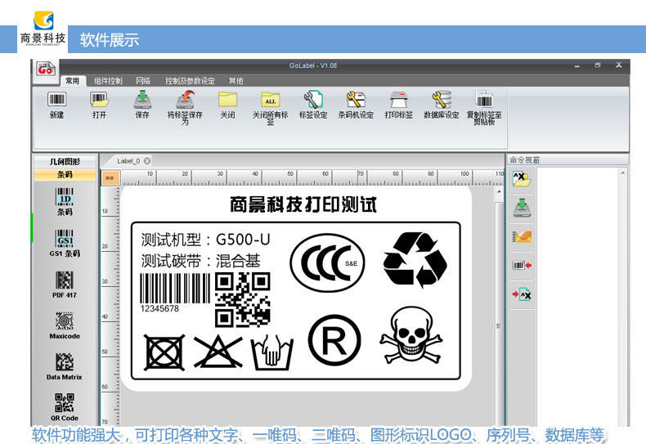646x444 pixels.
Task: Click the orange ruler unit (mm) button
Action: point(110,178)
